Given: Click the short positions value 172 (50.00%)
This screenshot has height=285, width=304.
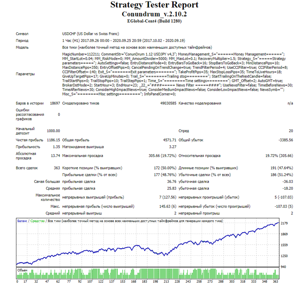Looking at the screenshot, I should click(x=165, y=168).
